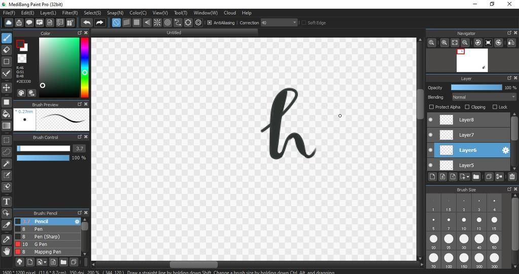Hide Layer5 visibility dot

click(431, 165)
